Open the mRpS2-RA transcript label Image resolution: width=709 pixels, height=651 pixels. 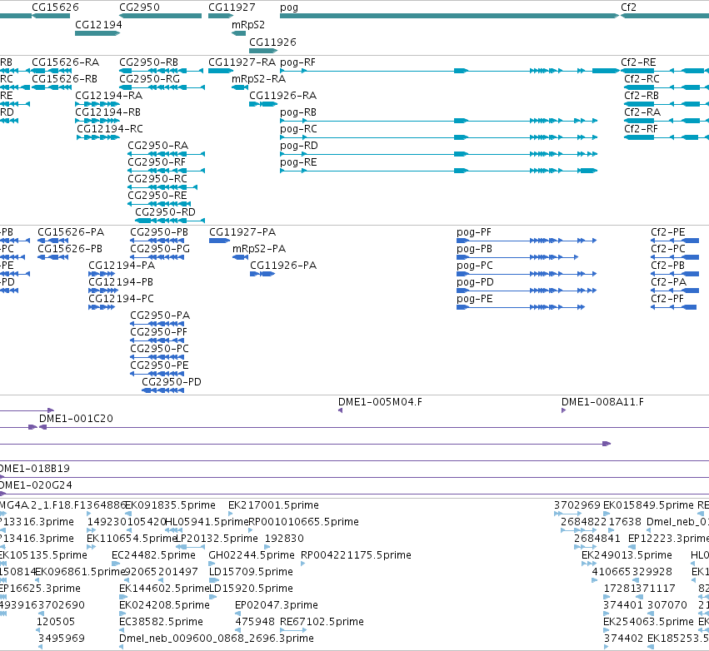[x=258, y=78]
